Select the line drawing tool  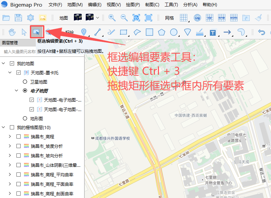[x=98, y=32]
